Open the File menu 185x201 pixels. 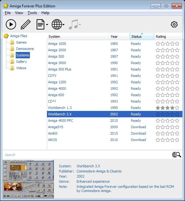(8, 13)
